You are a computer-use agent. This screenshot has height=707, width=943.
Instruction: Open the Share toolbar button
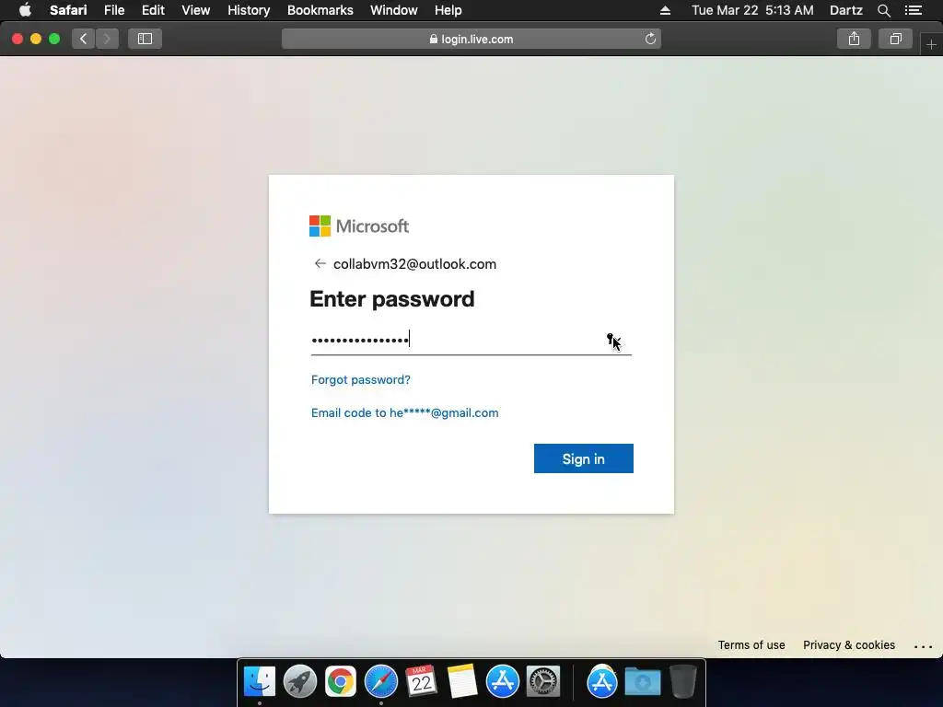[854, 39]
